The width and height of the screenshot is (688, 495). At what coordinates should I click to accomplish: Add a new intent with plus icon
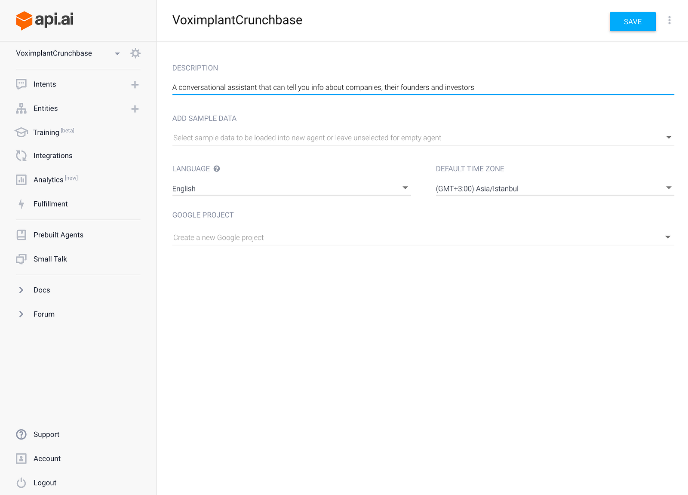(135, 85)
